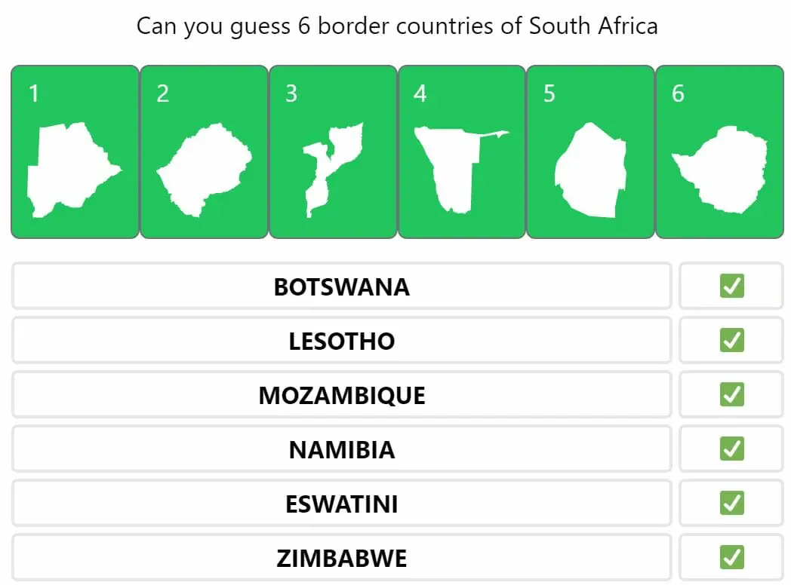Toggle the Eswatini row green check
Viewport: 791px width, 585px height.
click(x=731, y=503)
